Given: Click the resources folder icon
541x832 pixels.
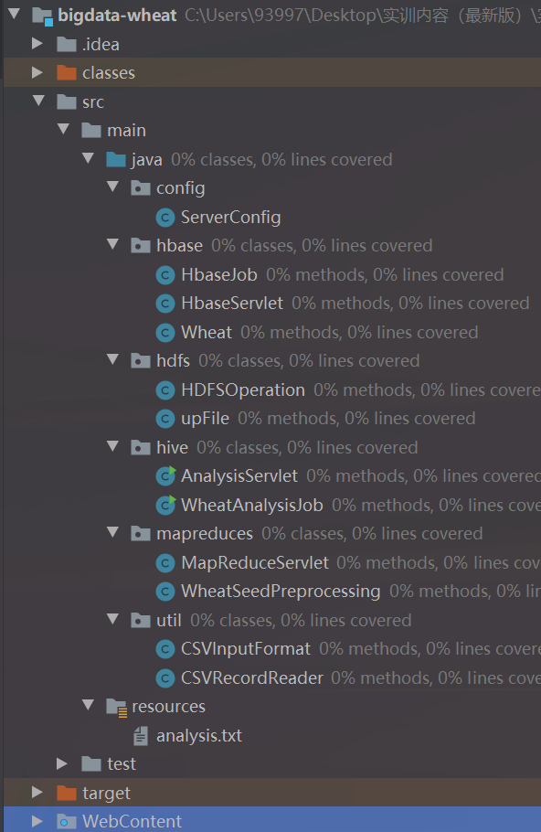Looking at the screenshot, I should (117, 707).
